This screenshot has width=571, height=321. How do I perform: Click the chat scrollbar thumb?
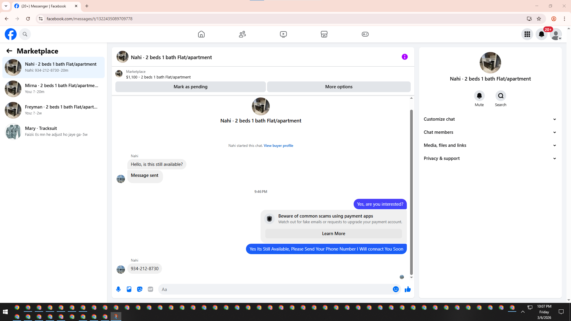[x=411, y=192]
